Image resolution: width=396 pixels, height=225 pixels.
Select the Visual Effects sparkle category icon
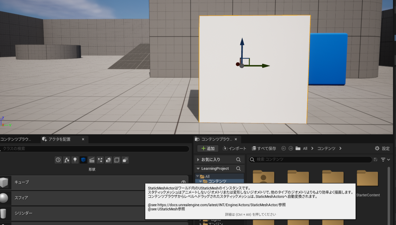(x=100, y=160)
